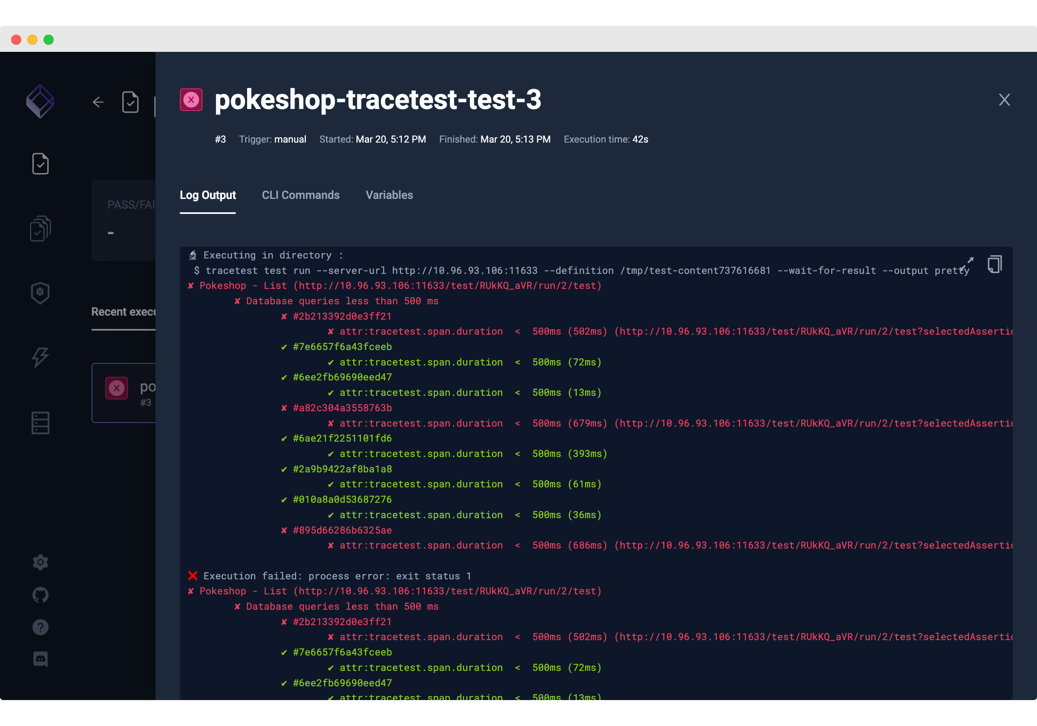Click the first span ID #a82c304a3558763b
1037x726 pixels.
click(342, 408)
